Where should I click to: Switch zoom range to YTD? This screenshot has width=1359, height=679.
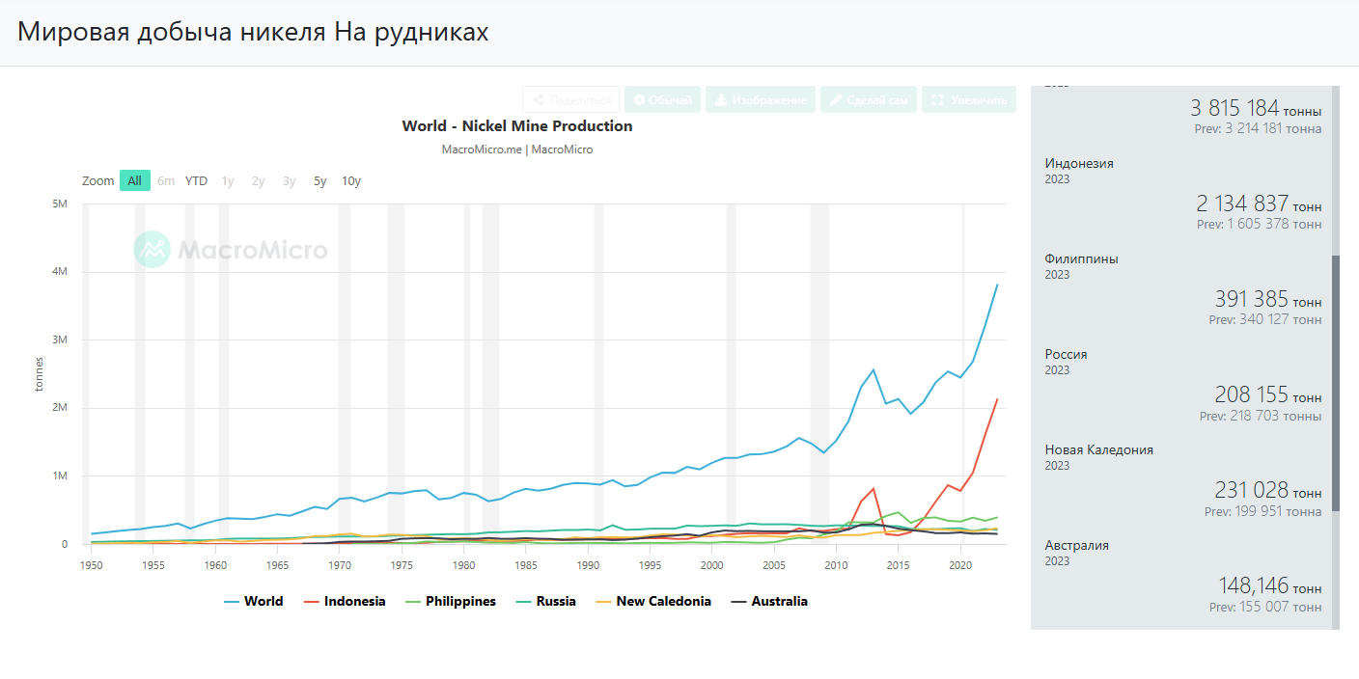point(196,180)
